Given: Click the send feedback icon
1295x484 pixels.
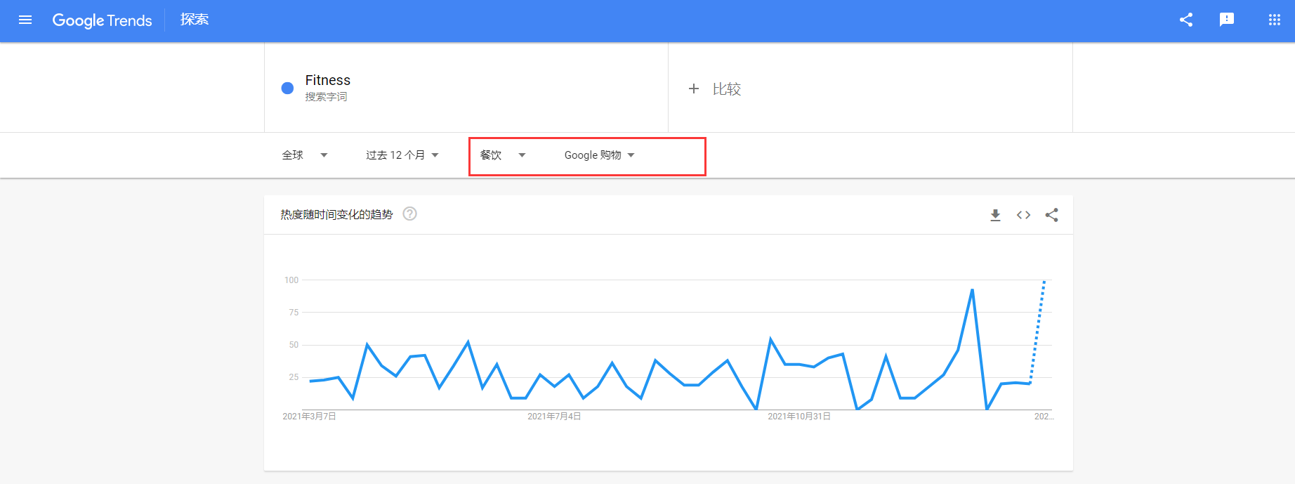Looking at the screenshot, I should 1227,20.
